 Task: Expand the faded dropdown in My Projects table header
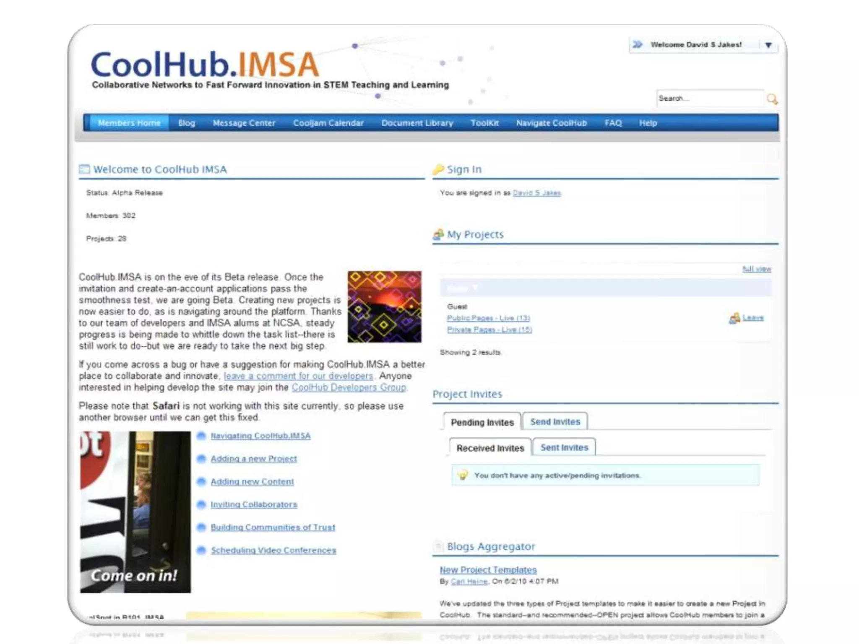(x=475, y=288)
